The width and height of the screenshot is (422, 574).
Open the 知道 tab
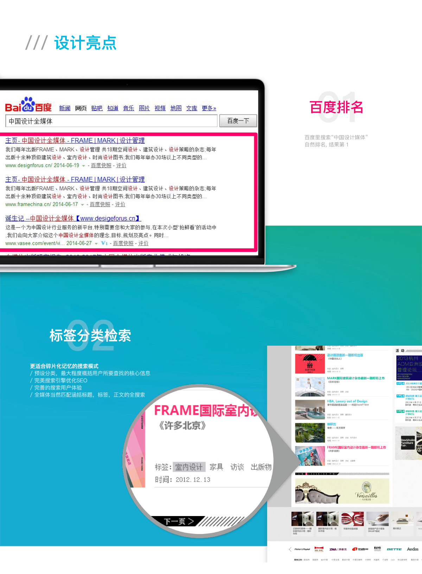pyautogui.click(x=113, y=108)
